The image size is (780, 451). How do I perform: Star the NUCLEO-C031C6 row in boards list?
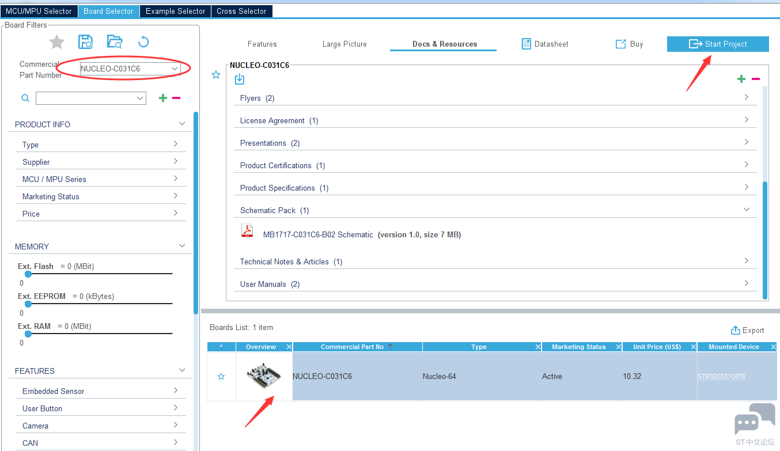tap(221, 376)
